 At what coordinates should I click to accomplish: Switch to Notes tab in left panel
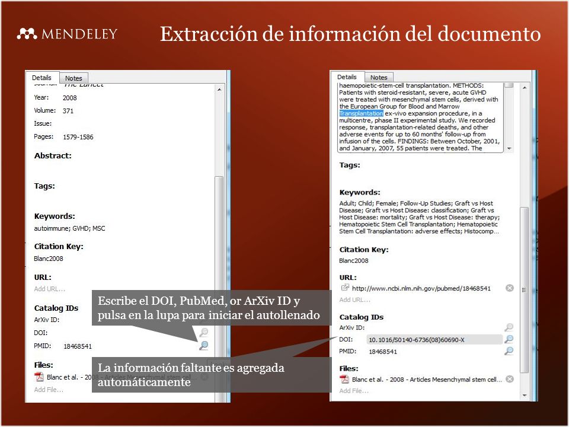[73, 78]
